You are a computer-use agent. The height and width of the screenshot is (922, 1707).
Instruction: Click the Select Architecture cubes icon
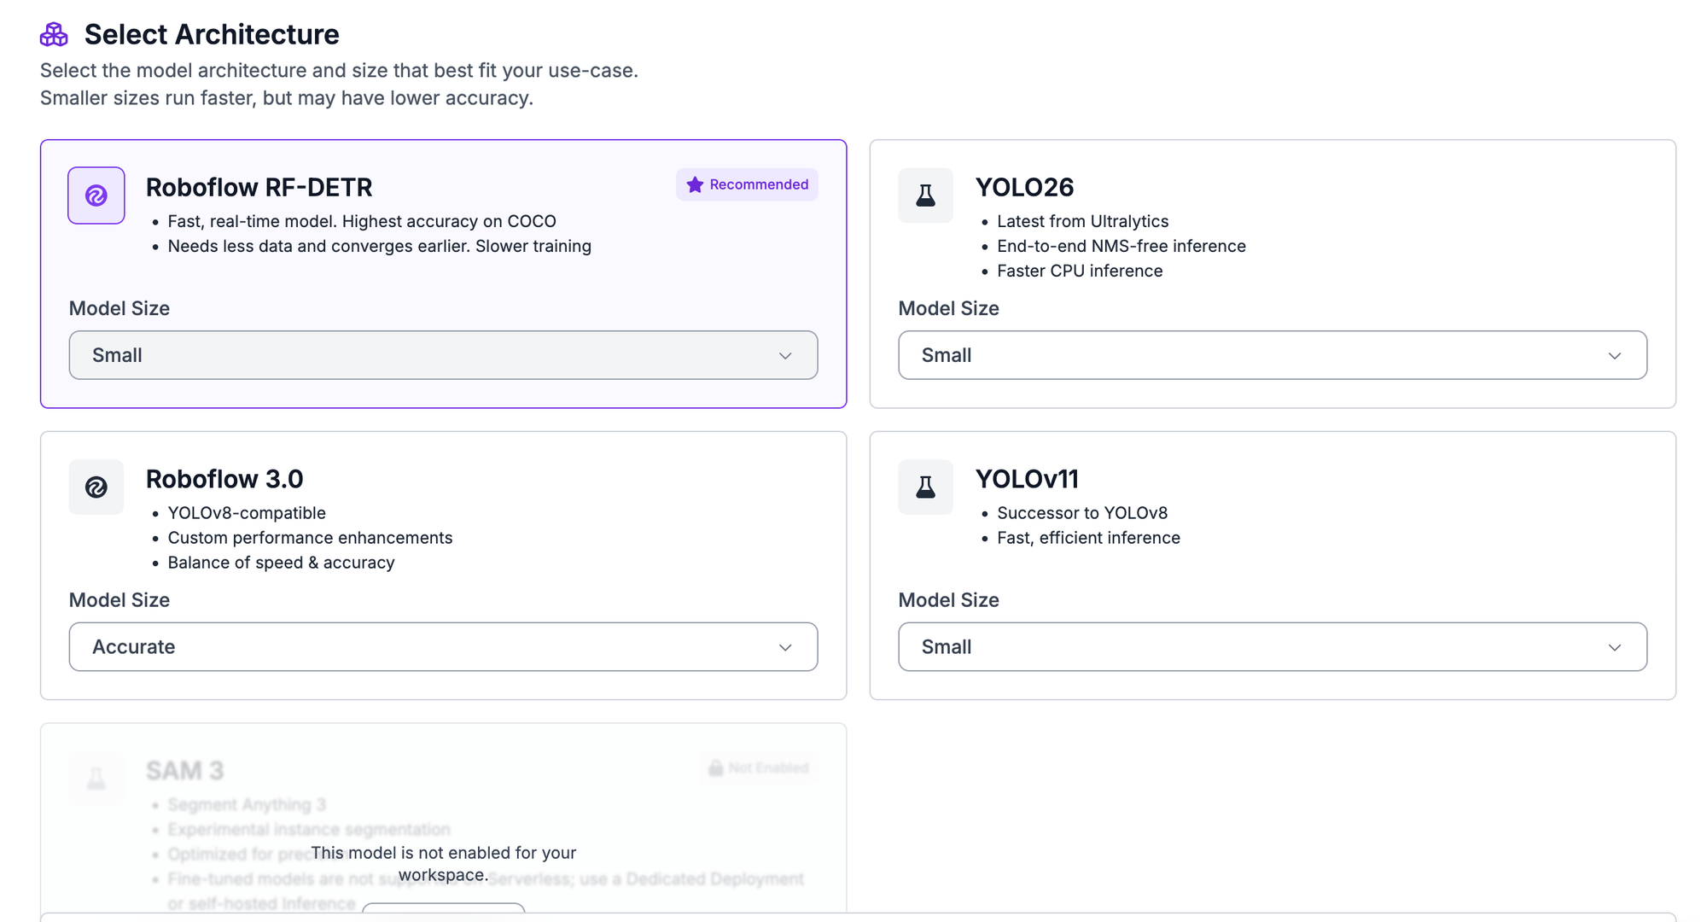click(54, 34)
